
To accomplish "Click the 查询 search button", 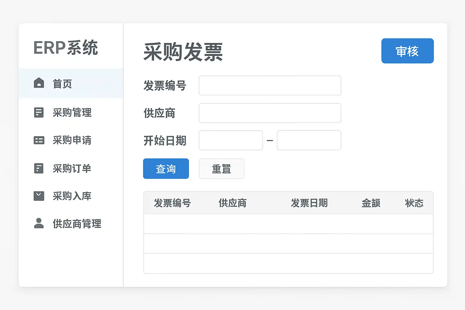I will (166, 169).
